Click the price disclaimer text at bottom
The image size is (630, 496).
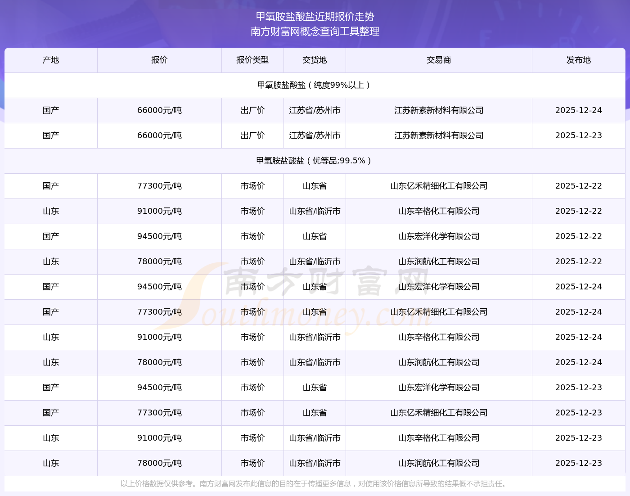pos(315,484)
